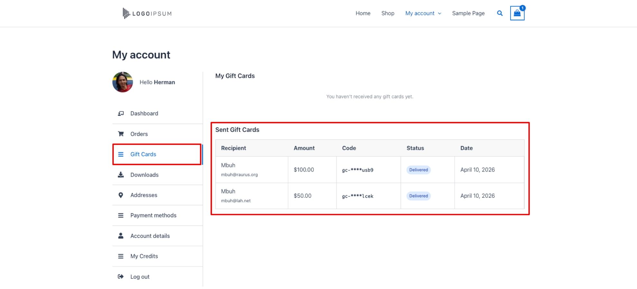The image size is (637, 289).
Task: Click the Account details person icon
Action: tap(121, 236)
